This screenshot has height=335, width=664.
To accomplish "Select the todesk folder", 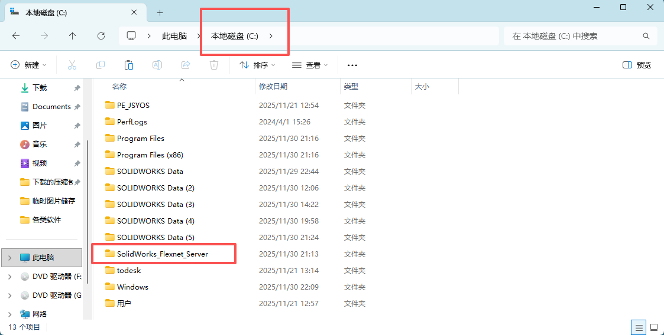I will pyautogui.click(x=129, y=270).
